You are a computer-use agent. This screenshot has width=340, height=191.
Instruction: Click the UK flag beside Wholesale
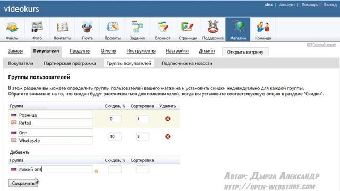click(14, 140)
